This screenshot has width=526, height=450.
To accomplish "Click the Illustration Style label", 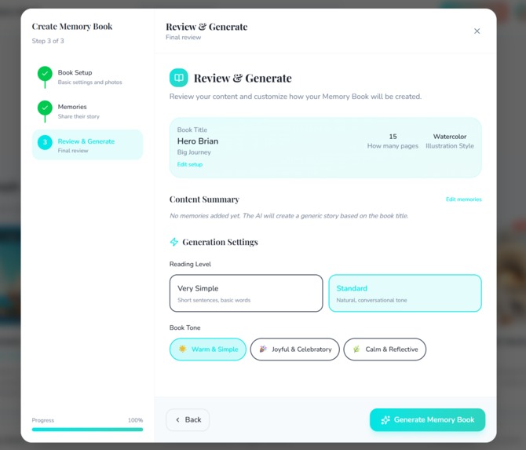I will pos(450,146).
